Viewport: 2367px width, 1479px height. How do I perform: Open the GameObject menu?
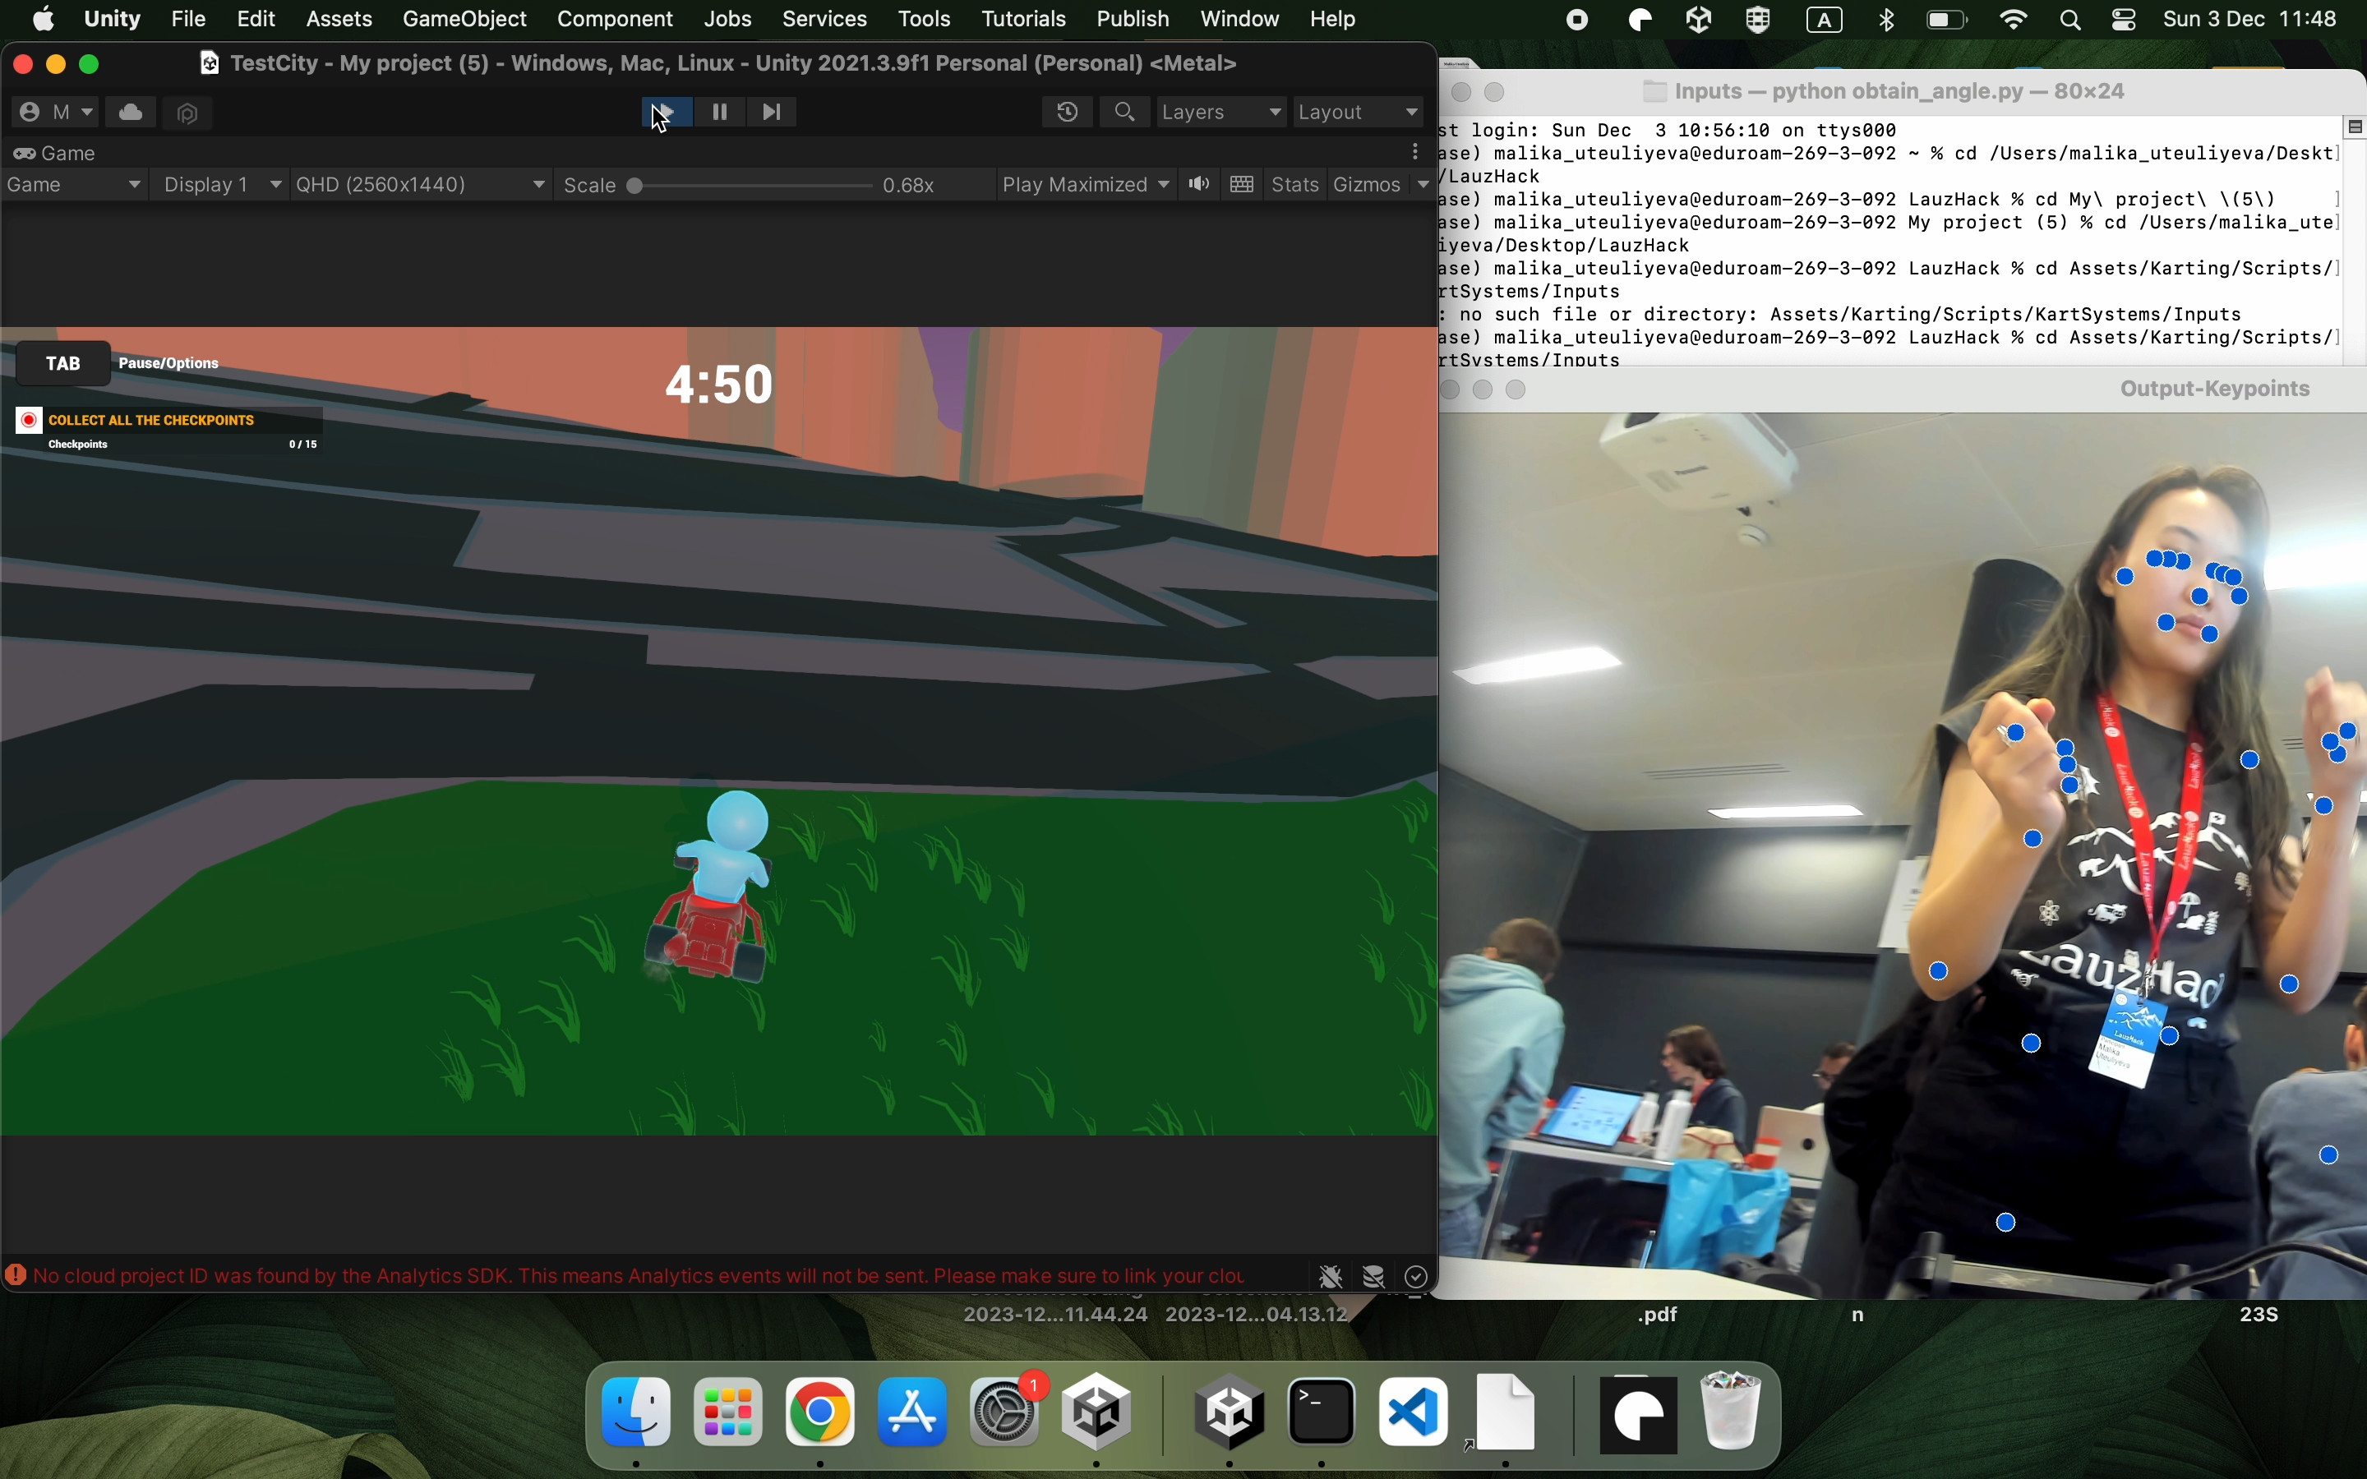pos(464,20)
